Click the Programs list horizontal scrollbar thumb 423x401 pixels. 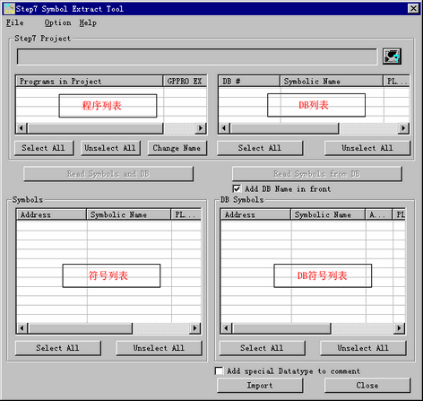tap(95, 128)
